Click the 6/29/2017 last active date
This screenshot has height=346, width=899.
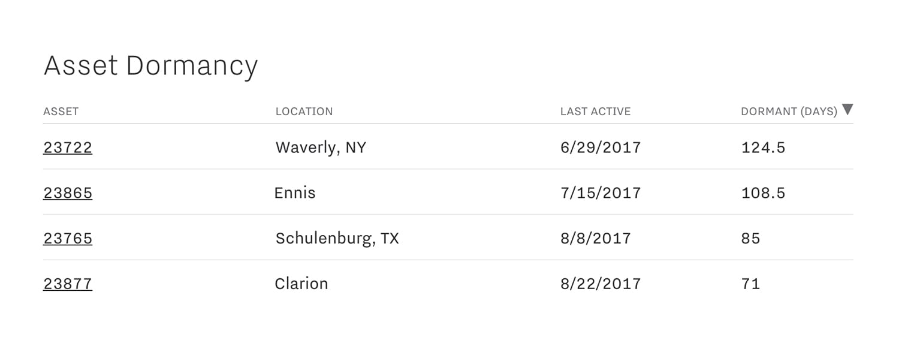coord(601,148)
